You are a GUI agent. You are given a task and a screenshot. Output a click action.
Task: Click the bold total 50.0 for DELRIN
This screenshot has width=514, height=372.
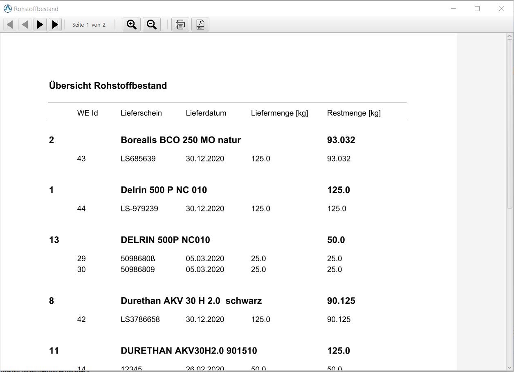tap(336, 240)
